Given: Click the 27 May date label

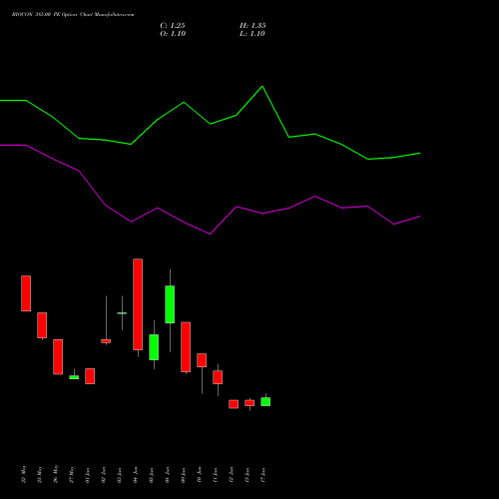Looking at the screenshot, I should 71,474.
